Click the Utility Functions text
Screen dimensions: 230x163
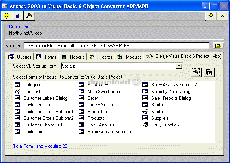coord(166,125)
